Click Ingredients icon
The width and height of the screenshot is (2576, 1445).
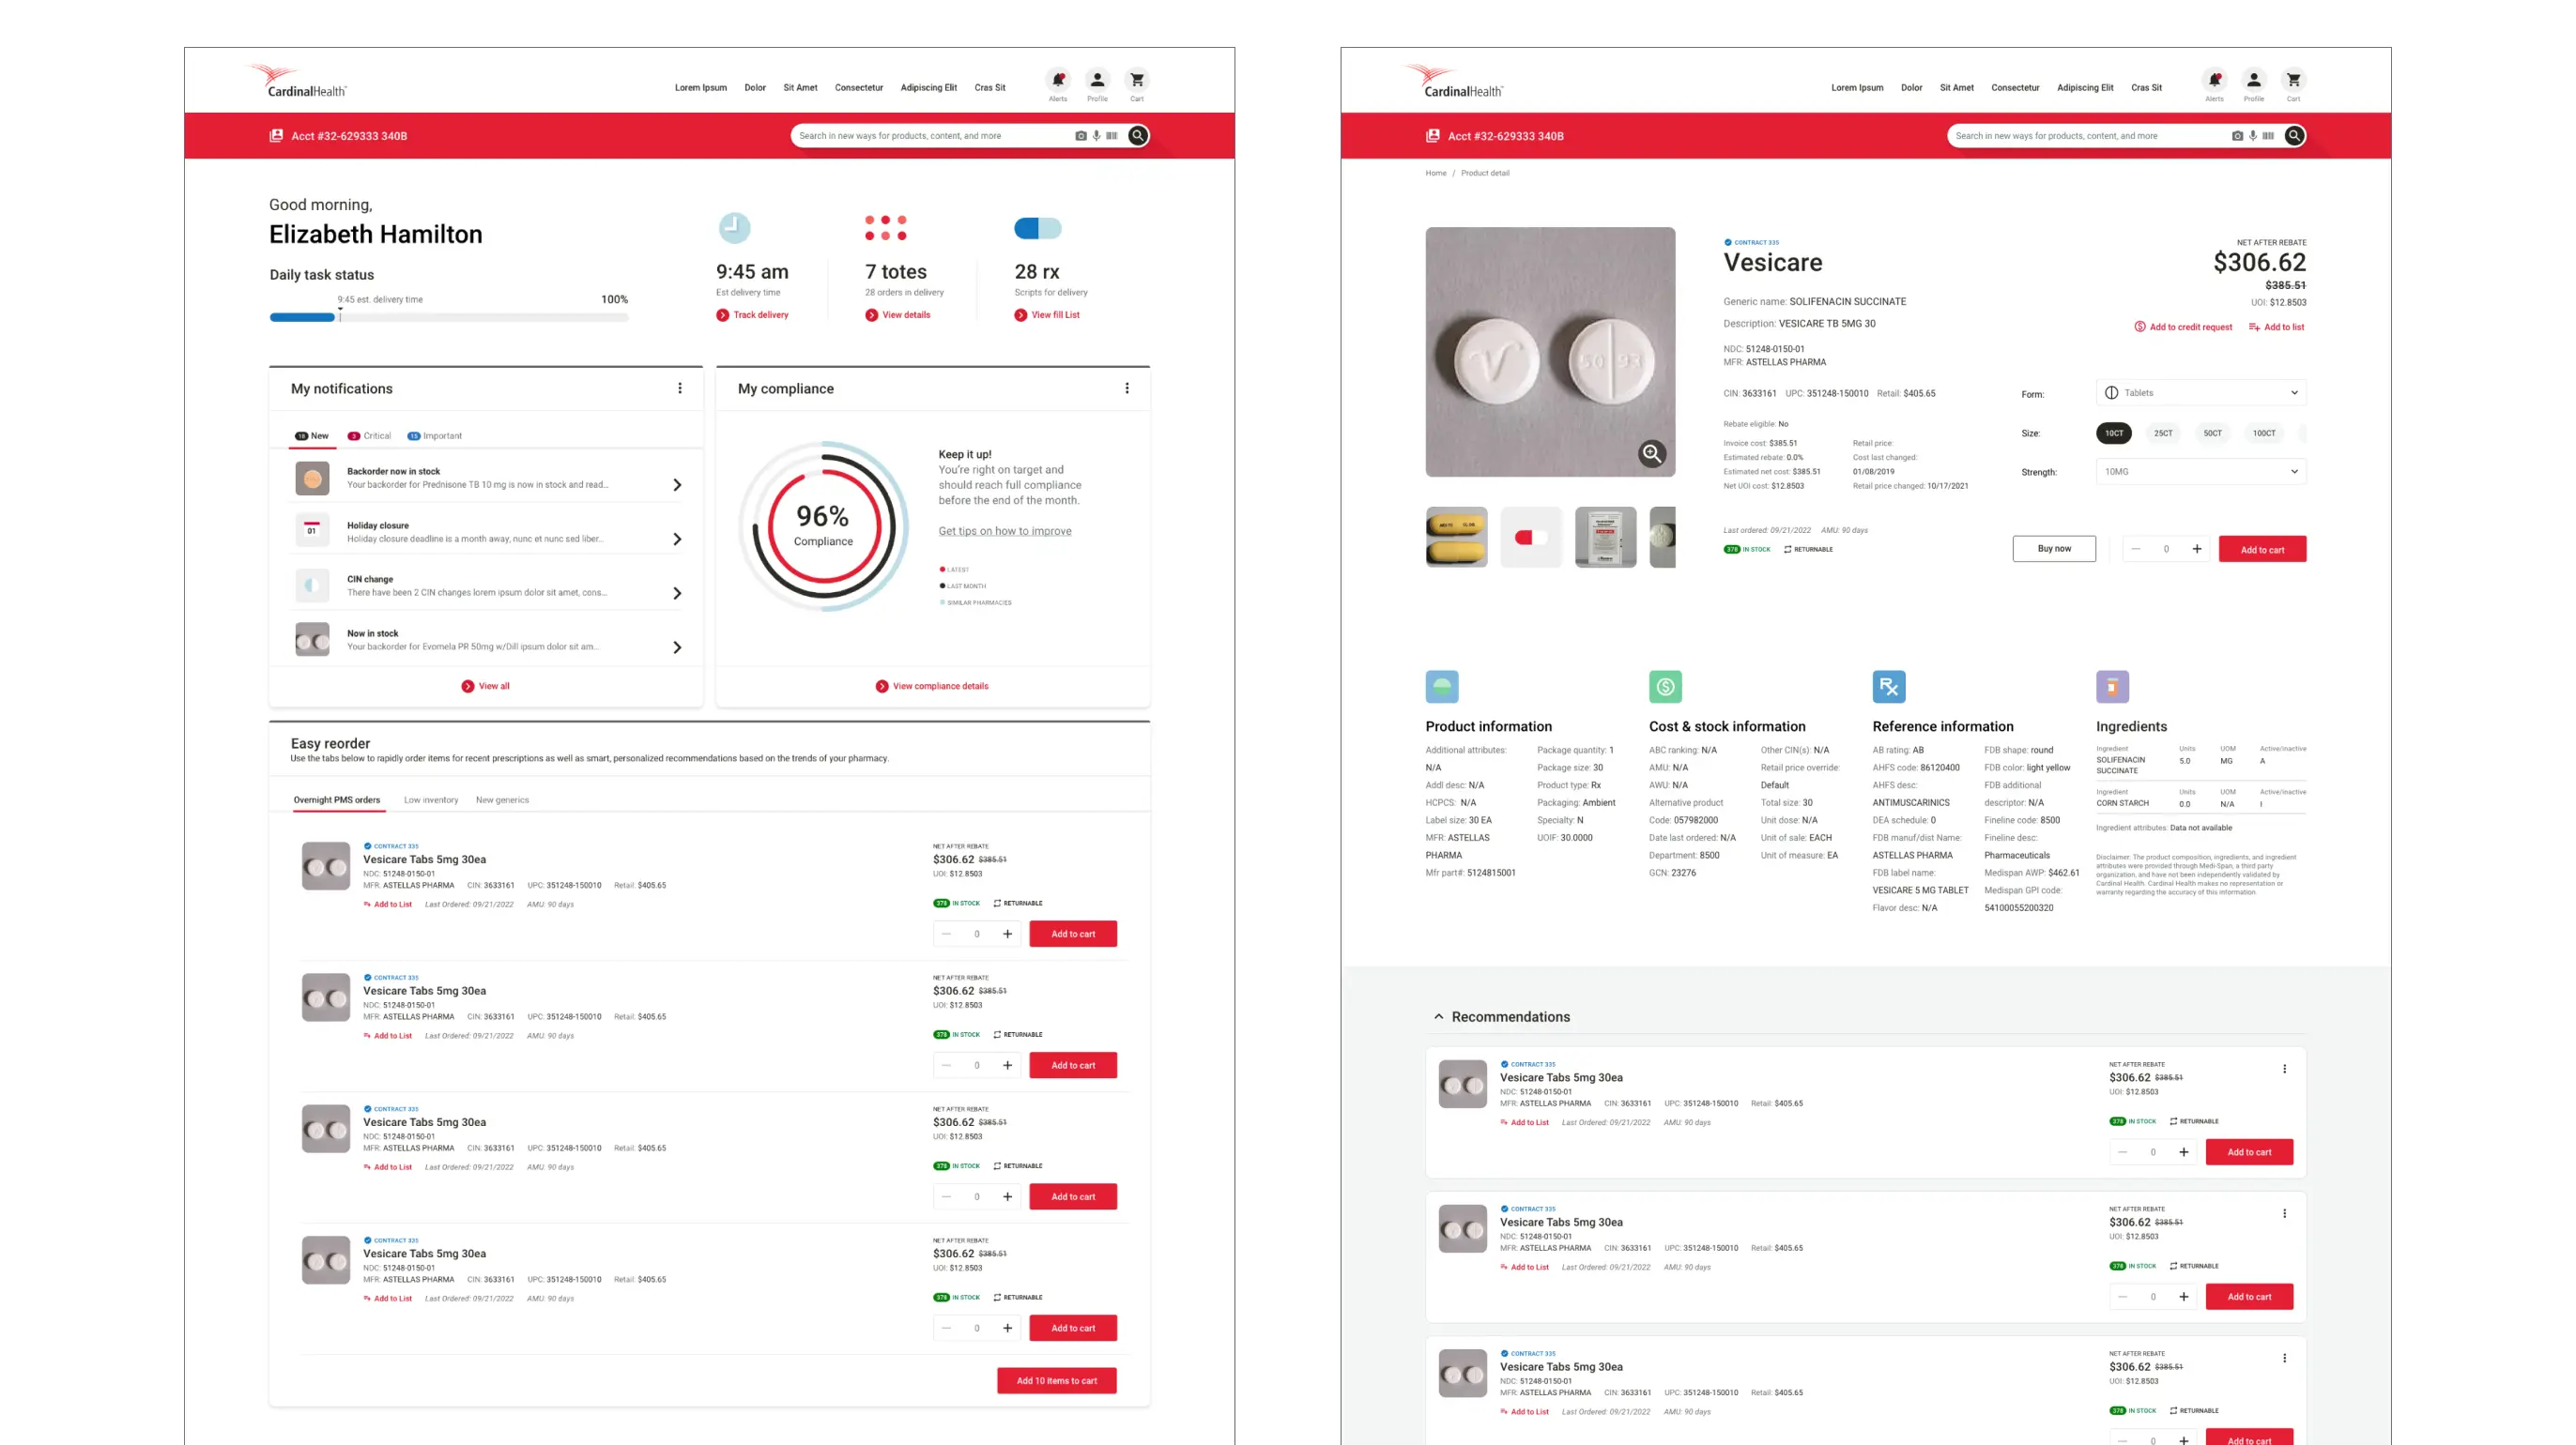pyautogui.click(x=2112, y=687)
